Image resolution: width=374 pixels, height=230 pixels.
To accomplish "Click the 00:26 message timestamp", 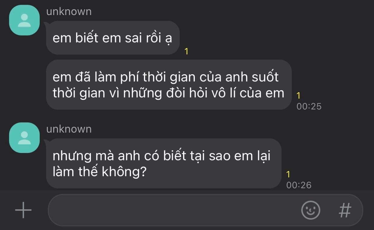I will coord(299,185).
